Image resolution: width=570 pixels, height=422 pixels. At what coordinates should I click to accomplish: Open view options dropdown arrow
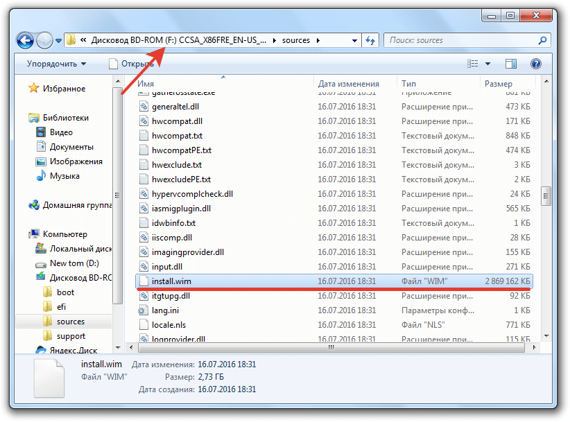(x=488, y=64)
